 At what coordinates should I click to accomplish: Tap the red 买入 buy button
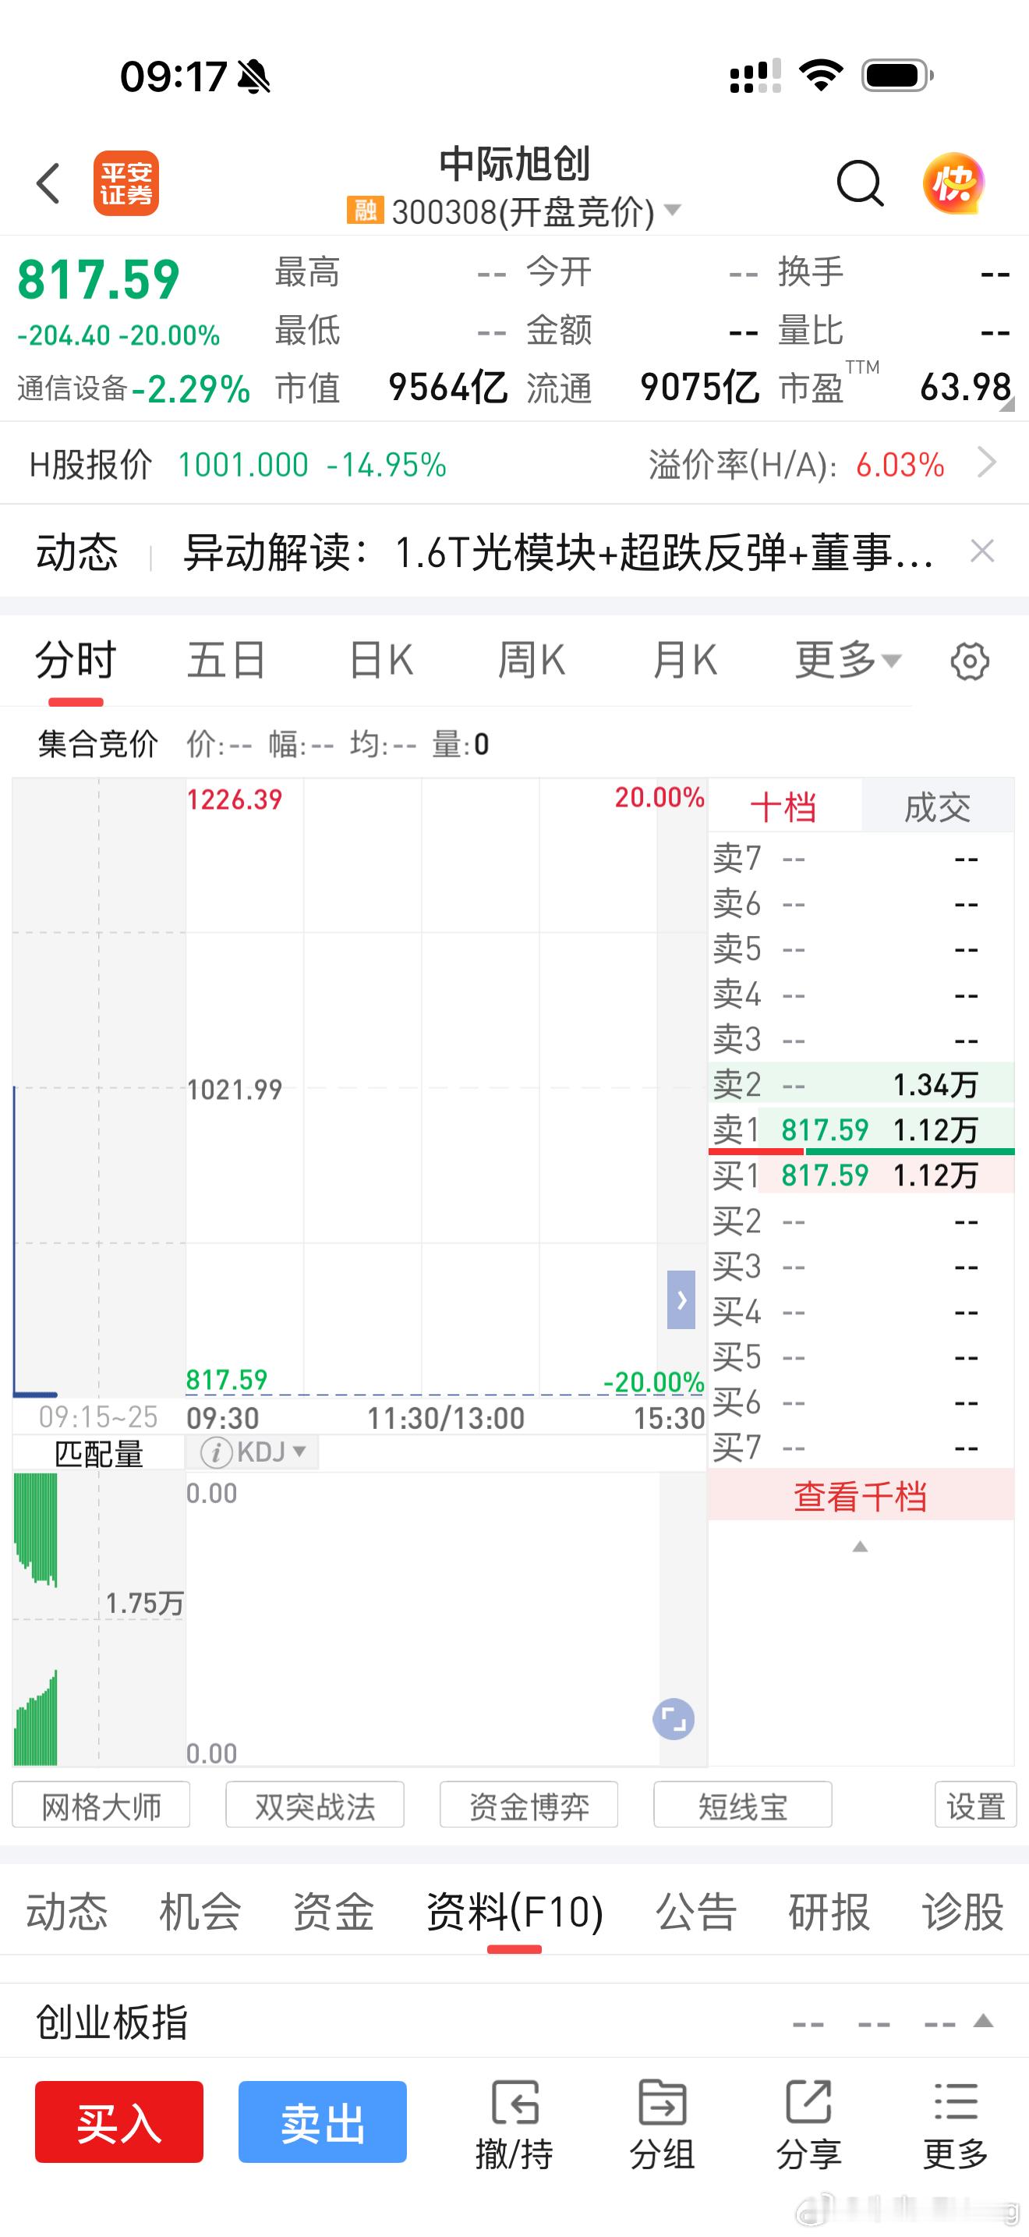[118, 2122]
